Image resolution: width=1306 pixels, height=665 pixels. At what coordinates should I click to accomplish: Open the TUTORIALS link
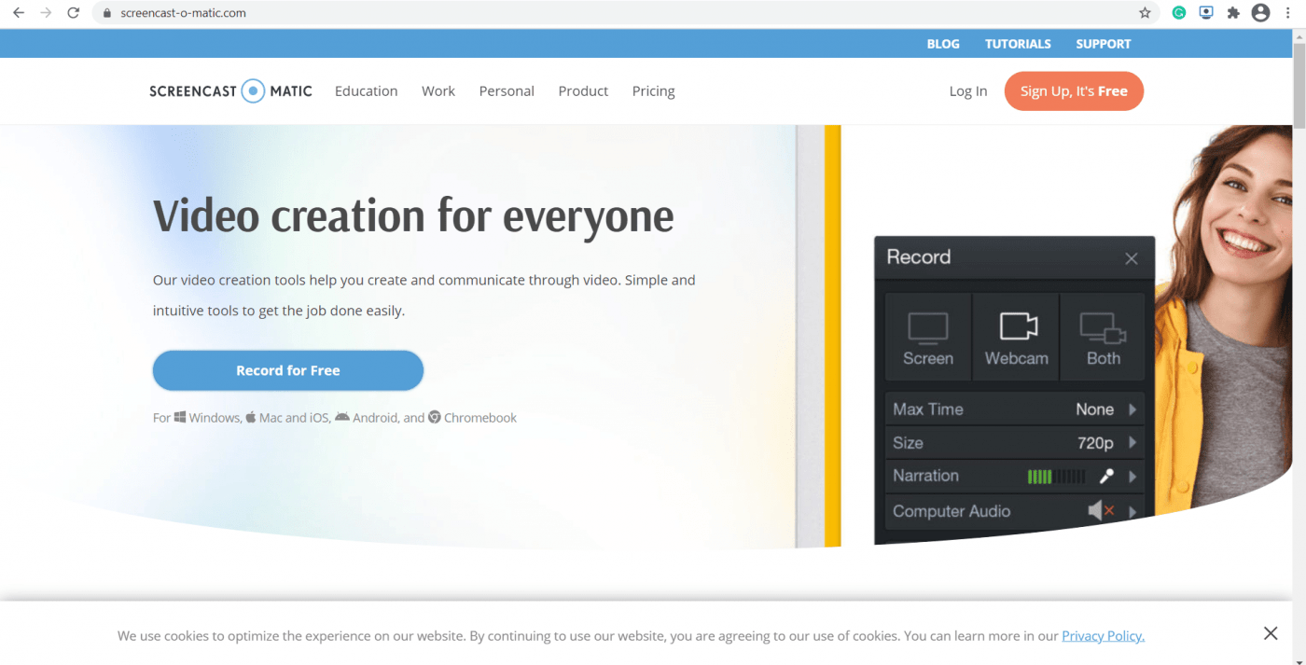(x=1018, y=44)
